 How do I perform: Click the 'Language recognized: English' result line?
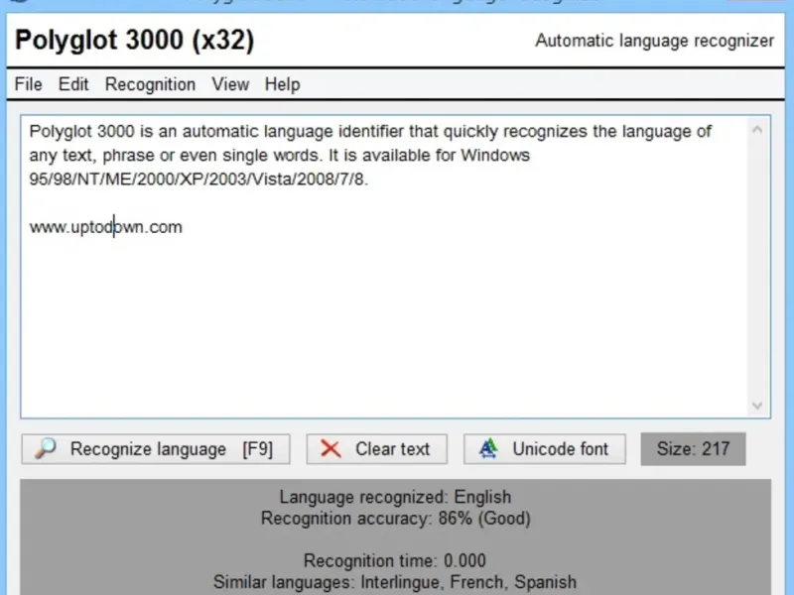point(395,497)
